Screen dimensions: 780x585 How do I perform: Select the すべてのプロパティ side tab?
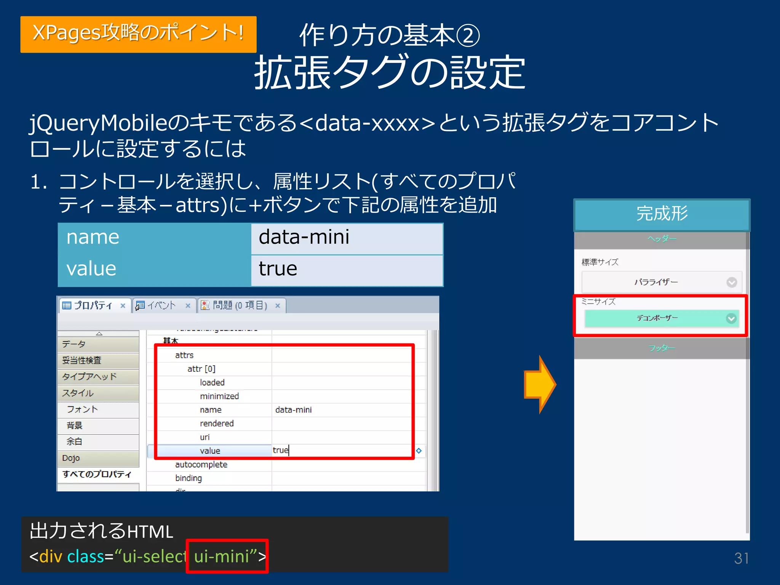[98, 475]
